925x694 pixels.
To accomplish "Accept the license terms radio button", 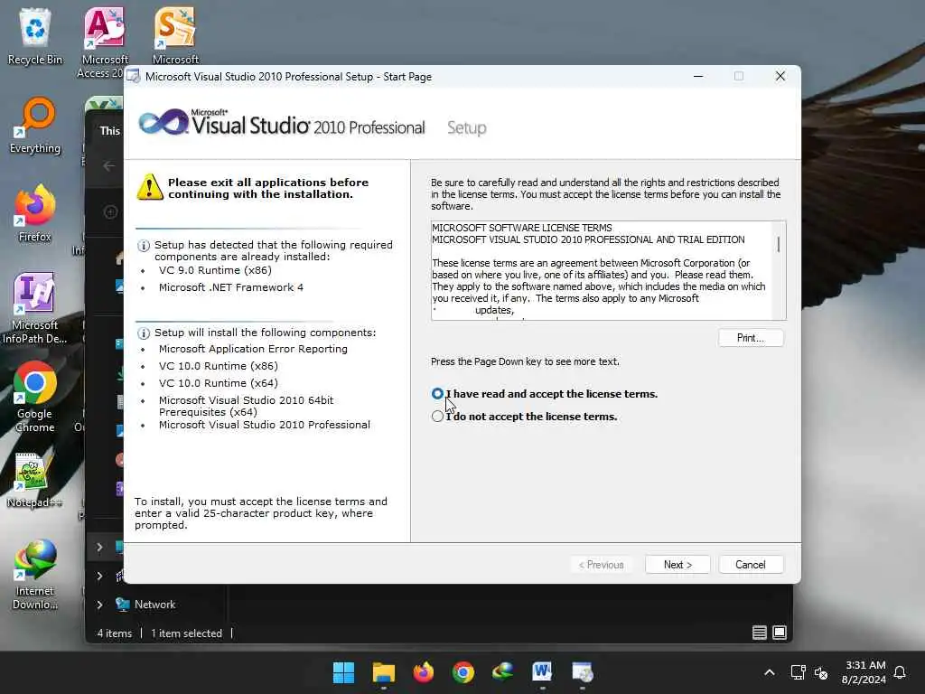I will [x=437, y=394].
